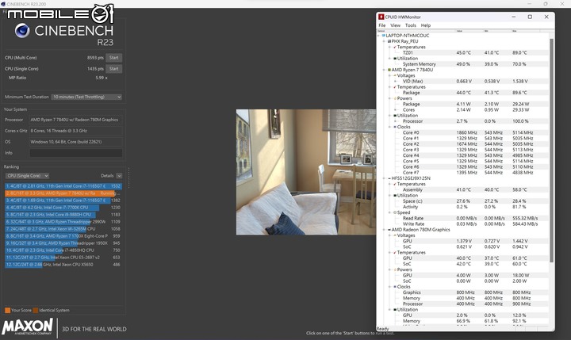This screenshot has height=340, width=571.
Task: Click the Sensor column header in HWMonitor
Action: click(417, 31)
